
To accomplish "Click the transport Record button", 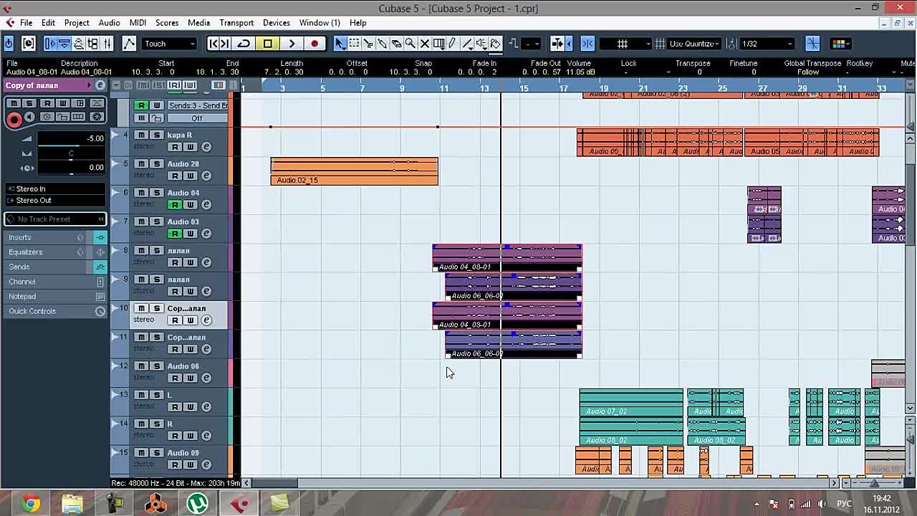I will 315,44.
